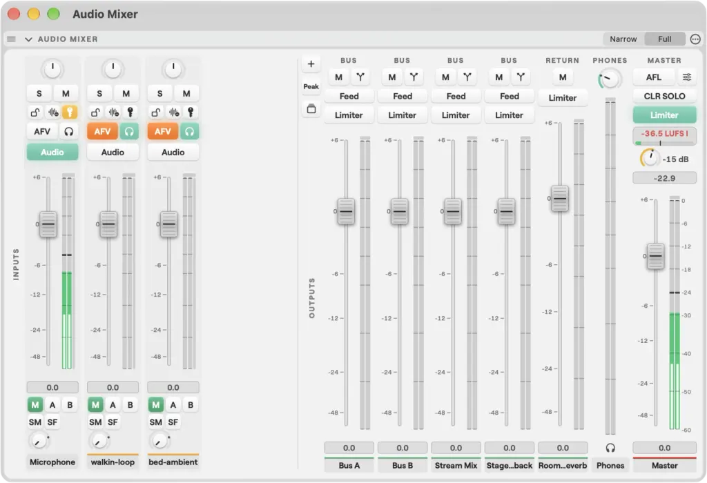
Task: Disable headphone monitoring on bed-ambient strip
Action: [189, 132]
